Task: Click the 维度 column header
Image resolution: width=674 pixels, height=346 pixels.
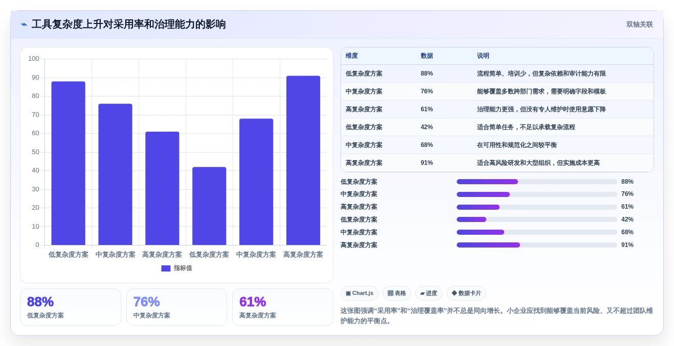Action: 352,56
